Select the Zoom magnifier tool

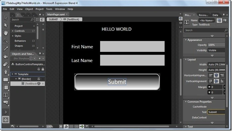coord(6,41)
